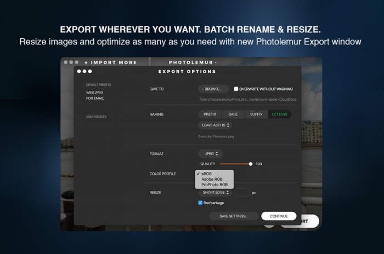The width and height of the screenshot is (384, 254).
Task: Click the save path text
Action: pos(247,100)
